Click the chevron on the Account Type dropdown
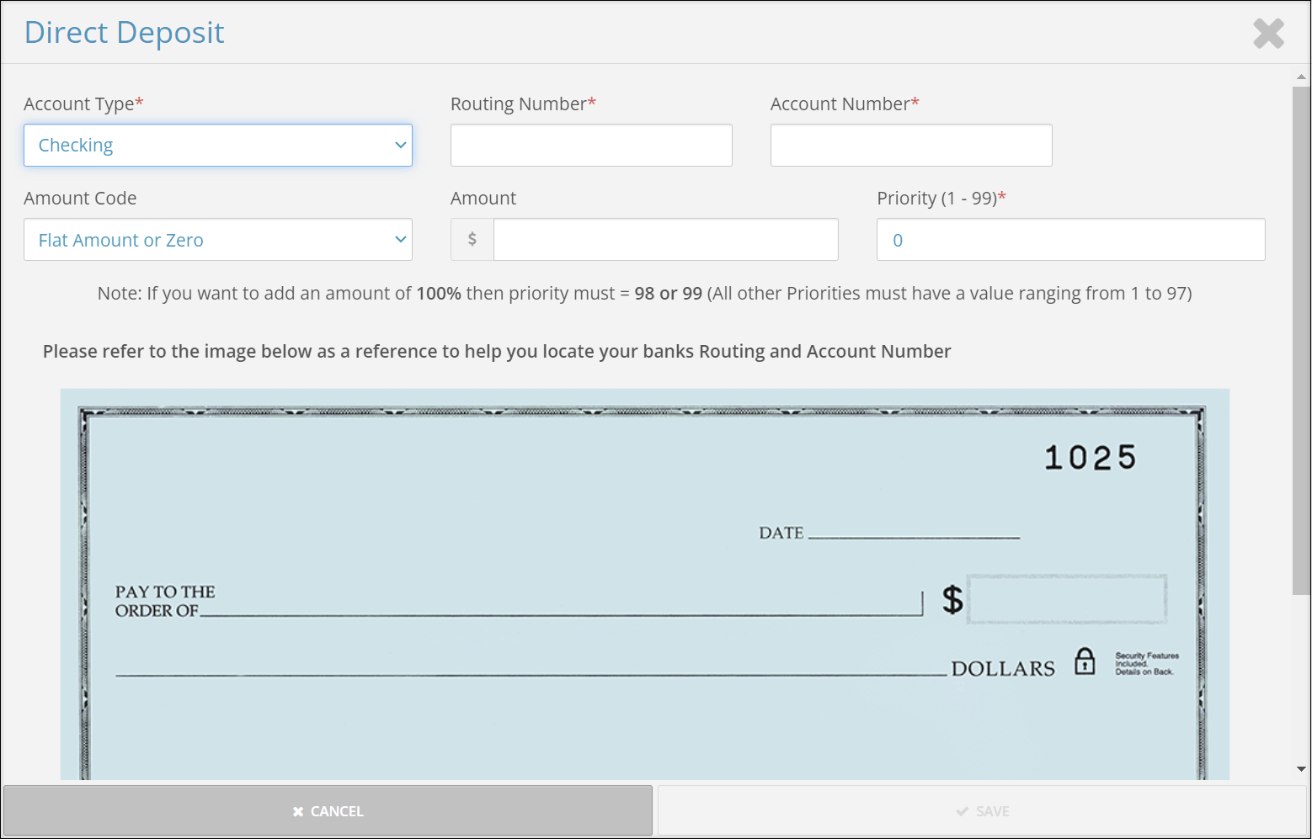Screen dimensions: 1312x839 pos(400,145)
